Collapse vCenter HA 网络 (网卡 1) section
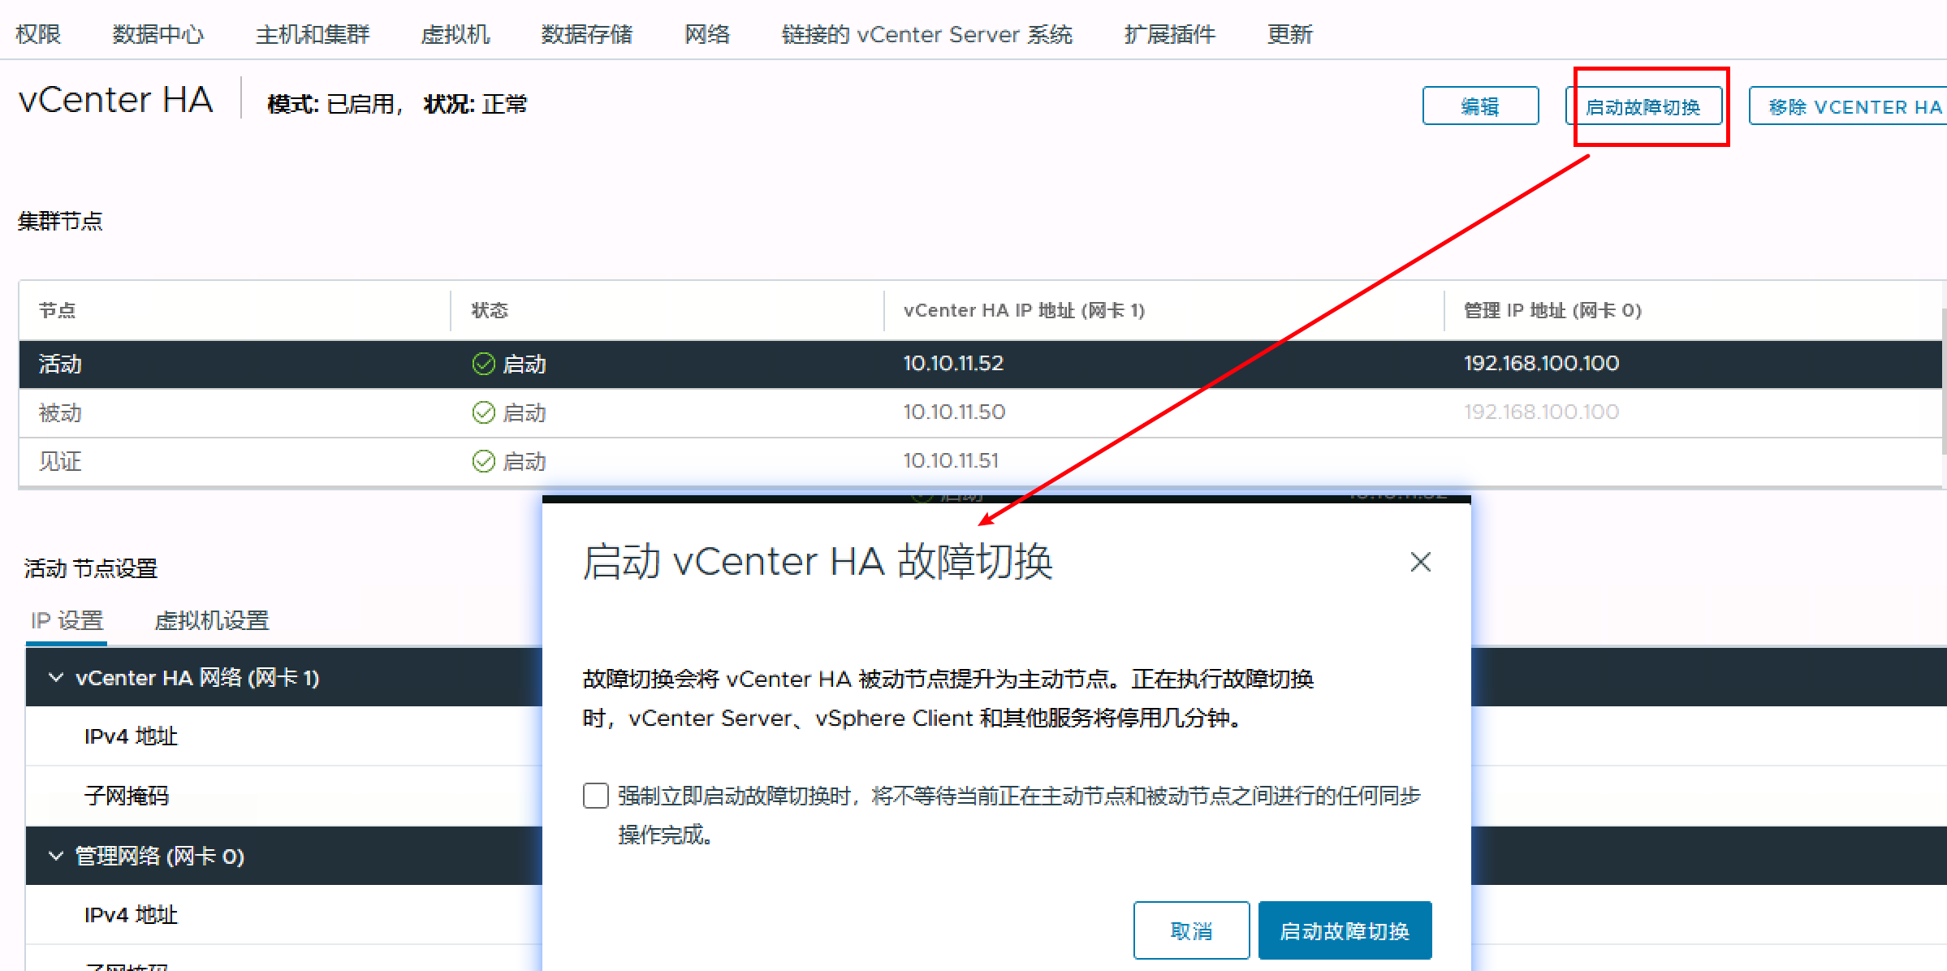This screenshot has height=971, width=1947. point(56,677)
